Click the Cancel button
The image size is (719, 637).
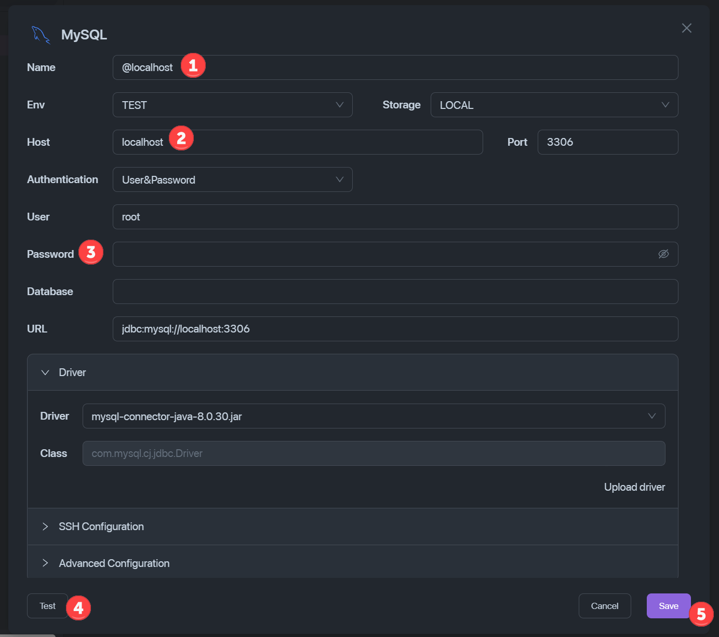(x=605, y=606)
